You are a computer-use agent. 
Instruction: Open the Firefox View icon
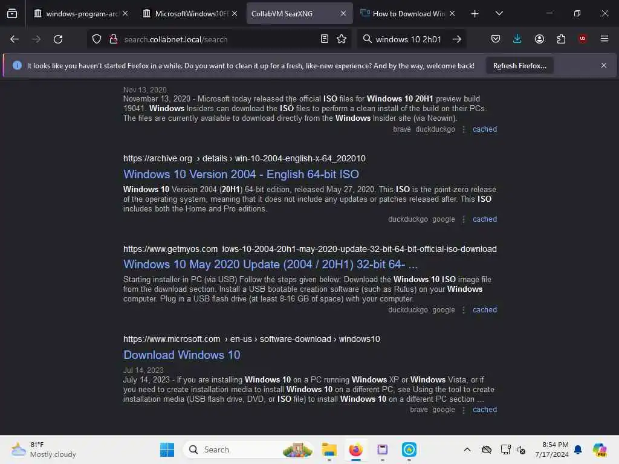(x=12, y=13)
